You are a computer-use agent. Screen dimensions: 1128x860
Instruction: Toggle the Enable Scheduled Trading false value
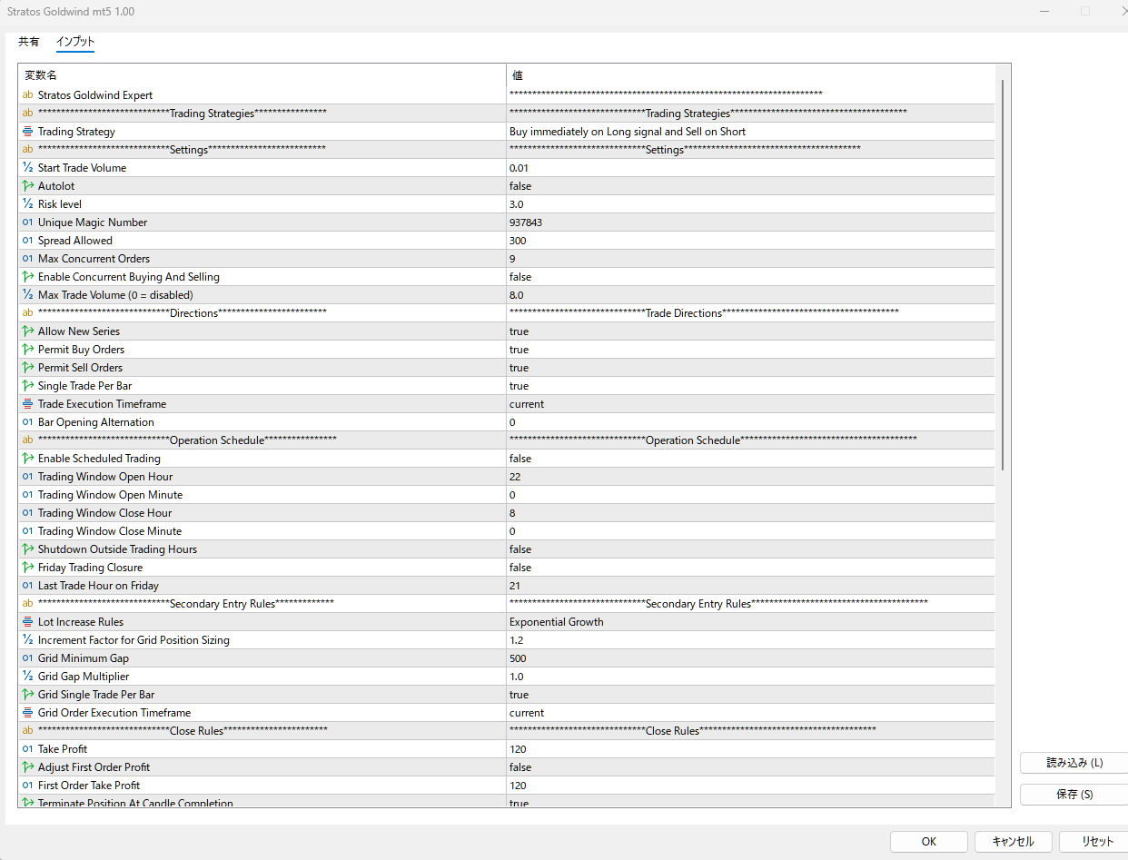(520, 459)
